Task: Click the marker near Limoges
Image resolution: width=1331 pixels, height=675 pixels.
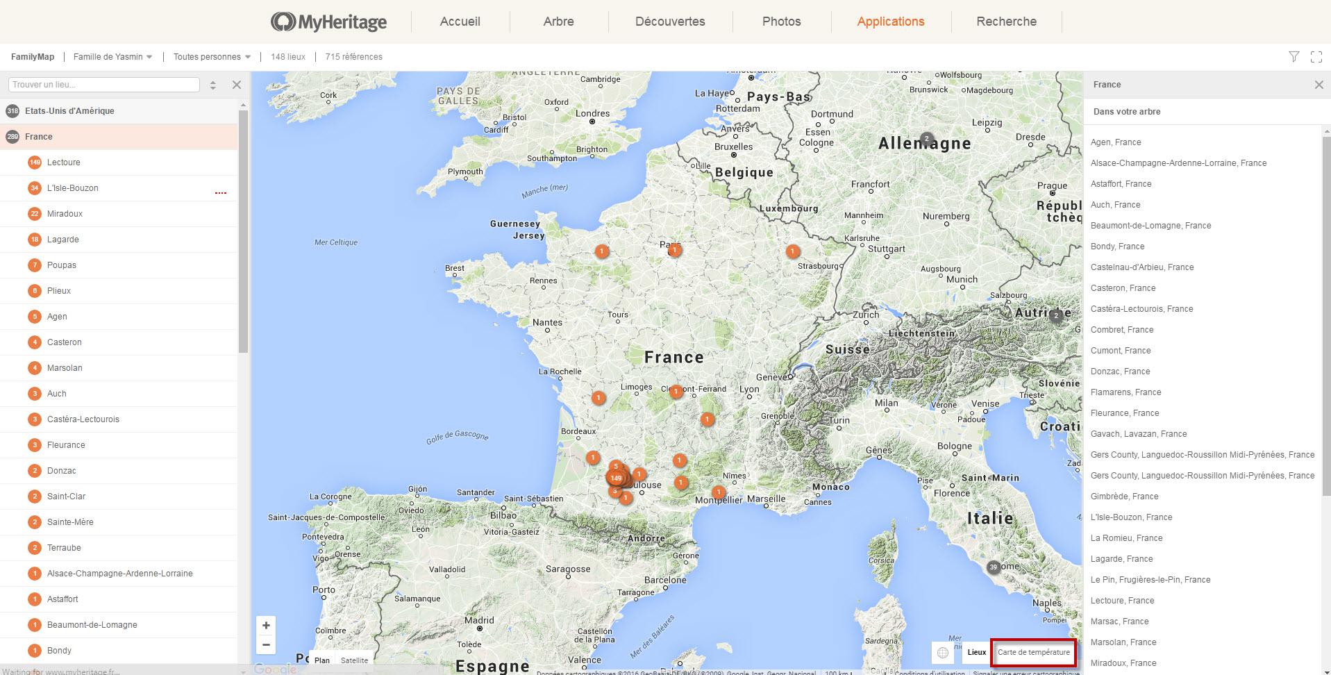Action: coord(598,398)
